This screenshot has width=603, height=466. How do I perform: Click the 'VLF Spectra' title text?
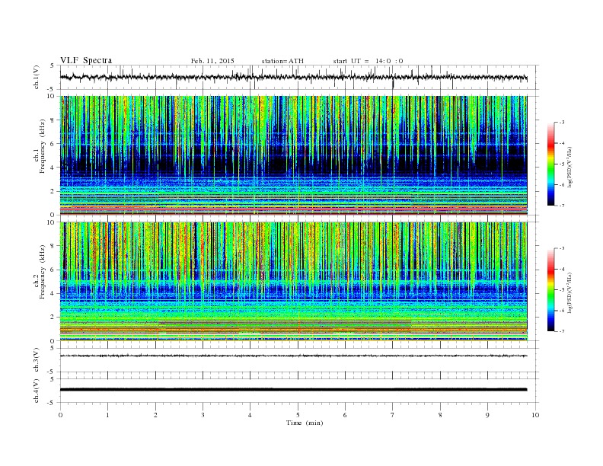coord(86,60)
